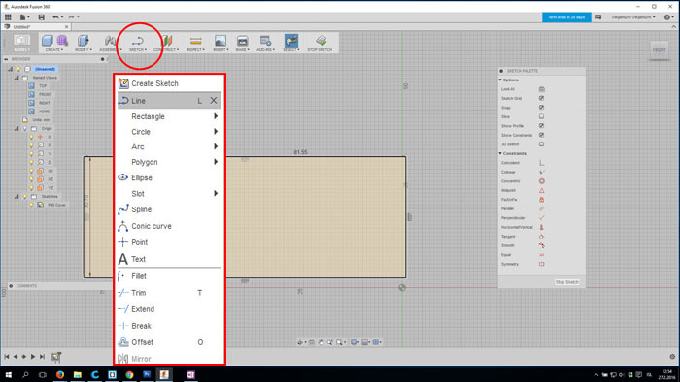
Task: Open the Make 3D print icon
Action: coord(243,41)
